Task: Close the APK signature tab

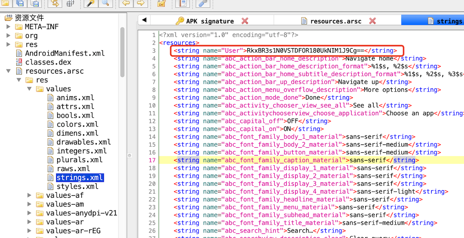Action: (245, 21)
